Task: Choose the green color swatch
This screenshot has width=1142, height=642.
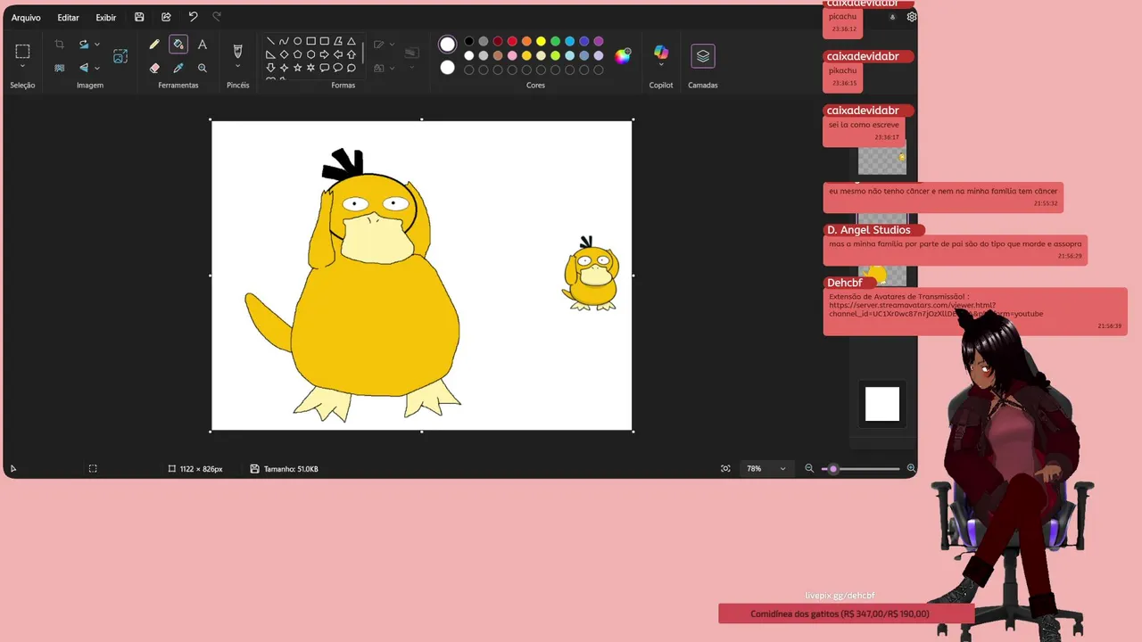Action: (555, 41)
